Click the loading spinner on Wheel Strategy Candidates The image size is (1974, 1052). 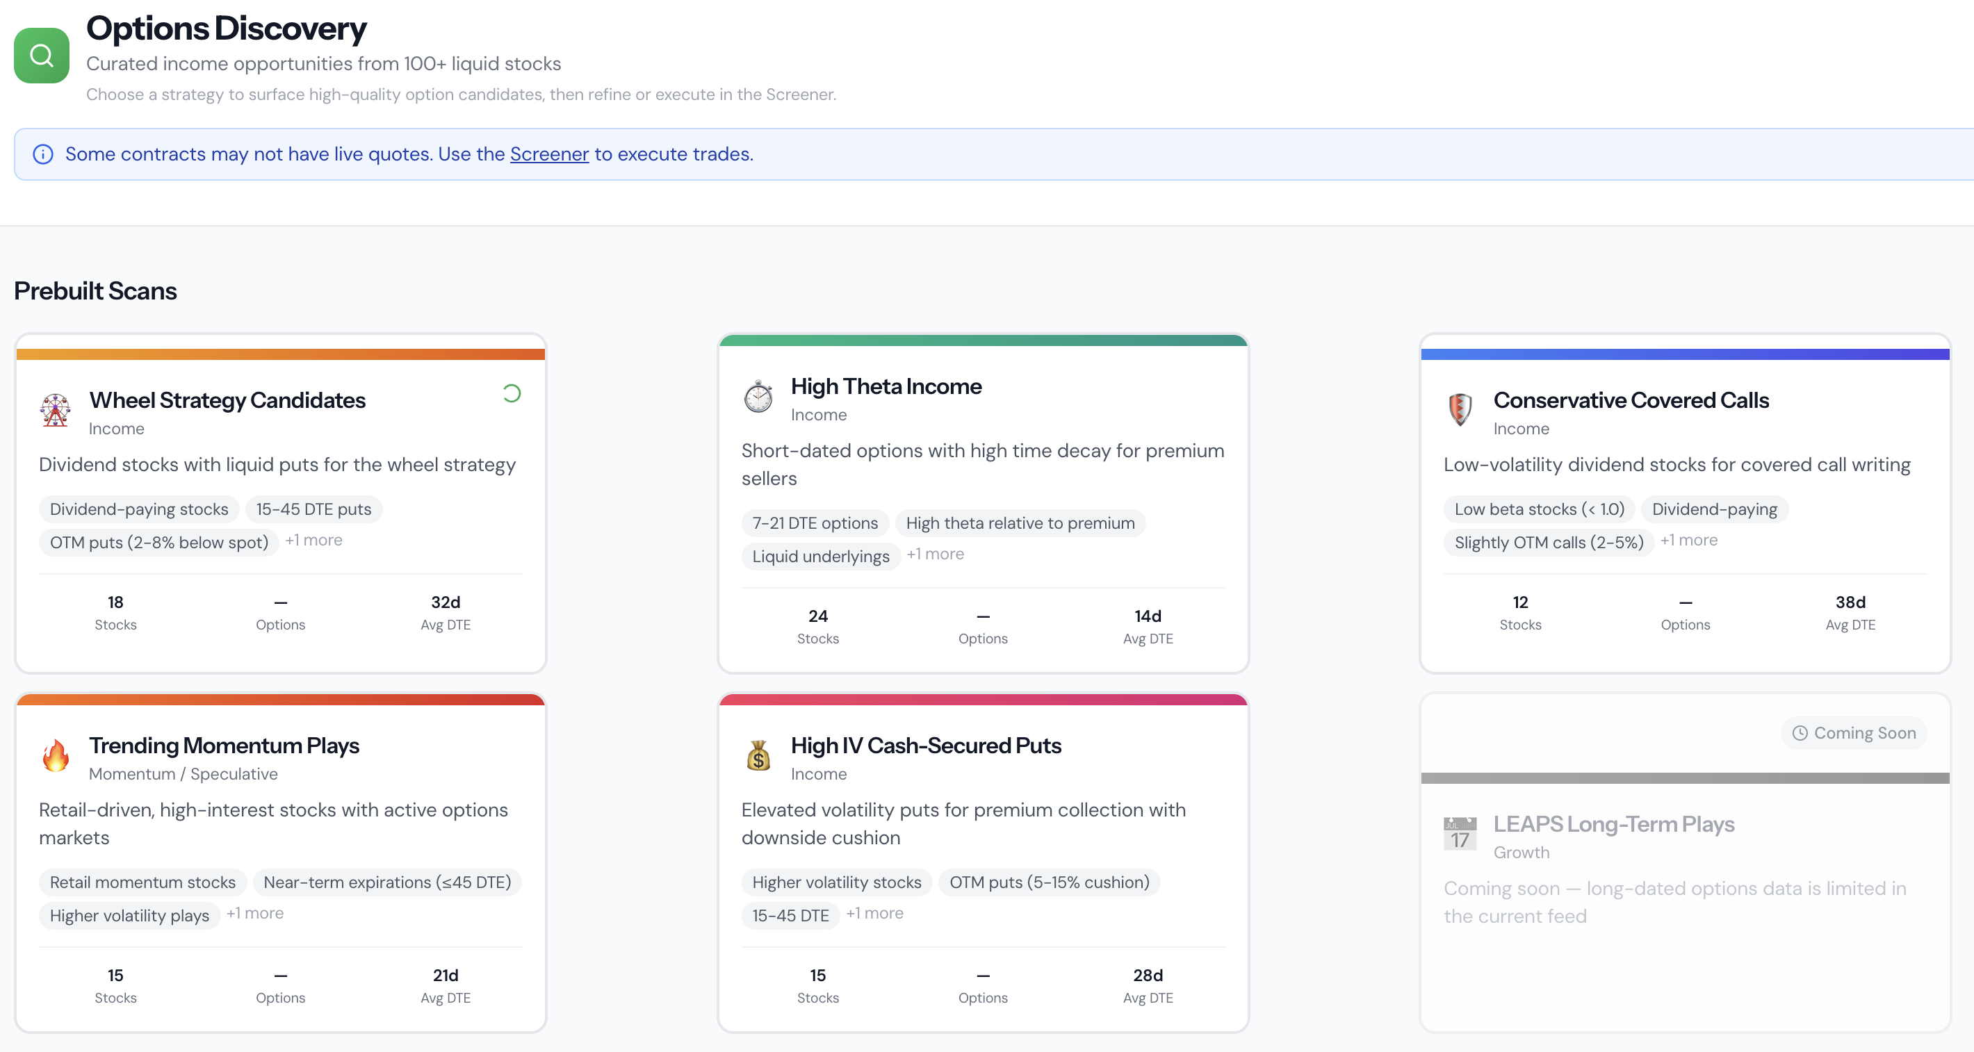coord(512,394)
